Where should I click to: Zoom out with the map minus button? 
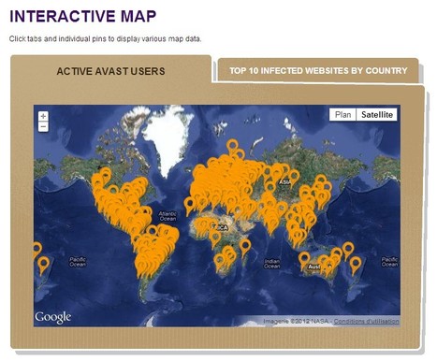(43, 126)
